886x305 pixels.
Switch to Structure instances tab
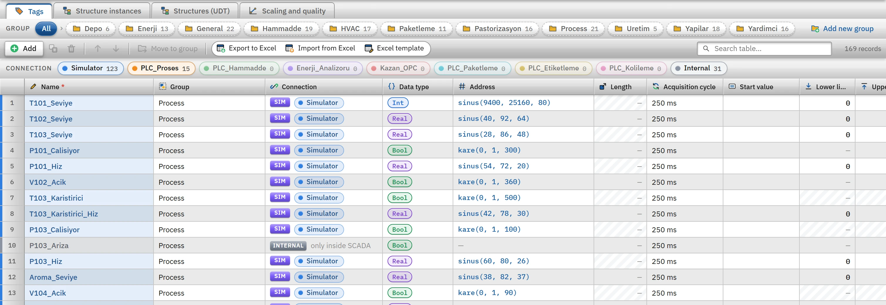click(102, 11)
